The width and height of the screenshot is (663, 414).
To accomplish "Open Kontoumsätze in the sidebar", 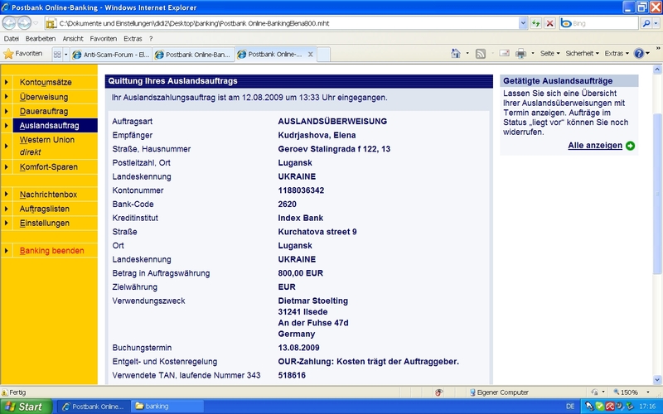I will 46,83.
